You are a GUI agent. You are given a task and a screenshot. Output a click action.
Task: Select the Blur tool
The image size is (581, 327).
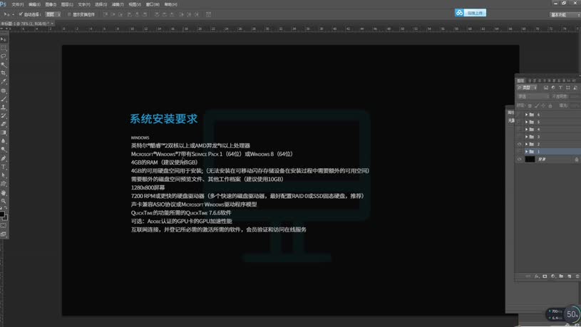point(4,142)
